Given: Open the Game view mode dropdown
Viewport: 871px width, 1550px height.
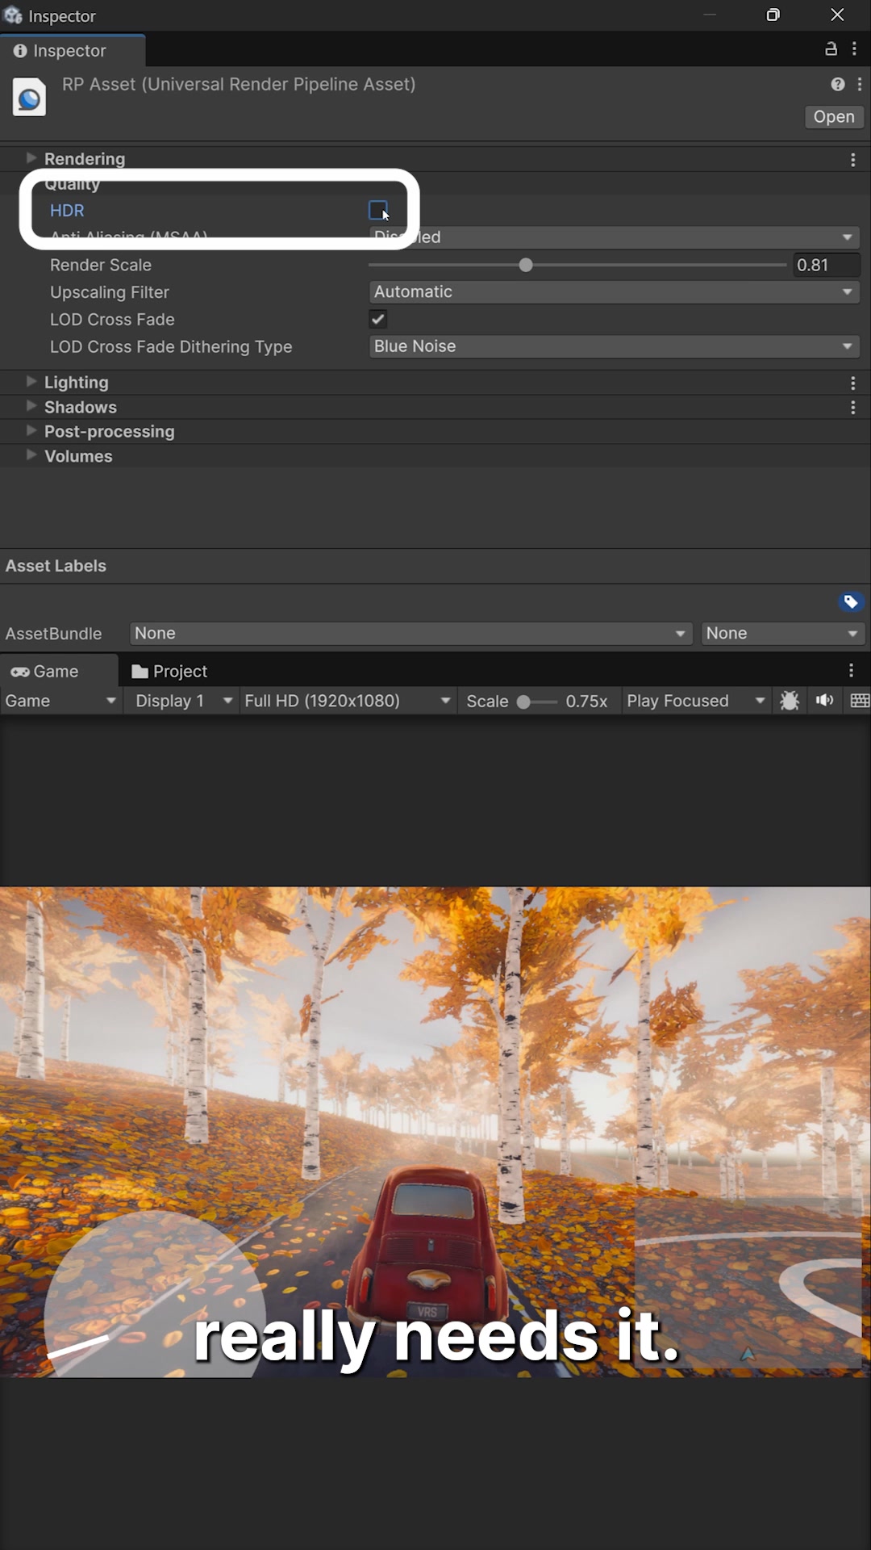Looking at the screenshot, I should (x=60, y=701).
